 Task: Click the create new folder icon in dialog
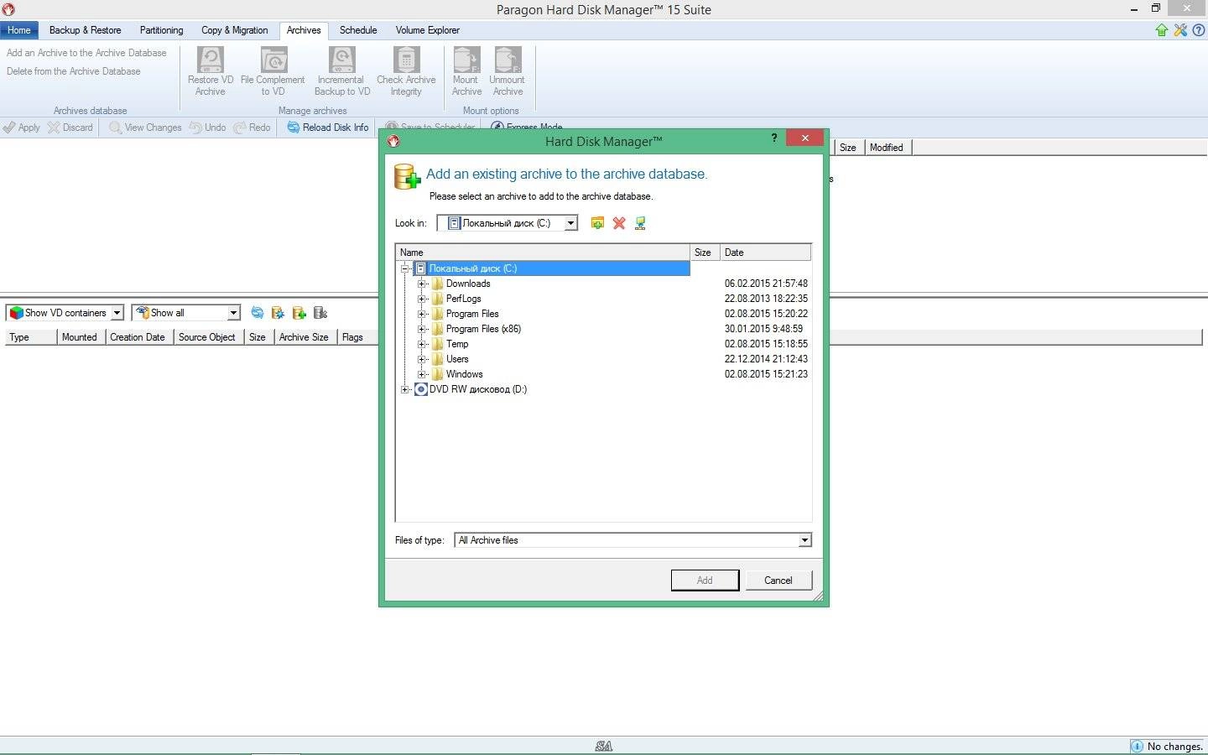[597, 223]
